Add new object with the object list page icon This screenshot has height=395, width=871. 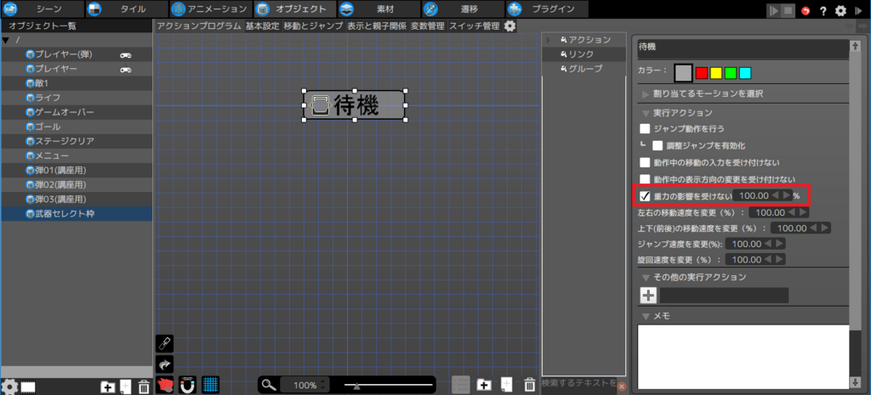(126, 387)
